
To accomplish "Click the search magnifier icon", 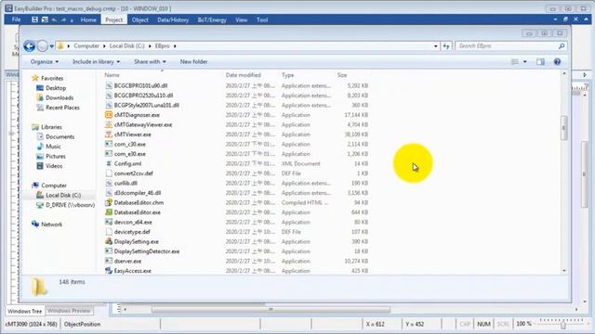I will pyautogui.click(x=562, y=45).
